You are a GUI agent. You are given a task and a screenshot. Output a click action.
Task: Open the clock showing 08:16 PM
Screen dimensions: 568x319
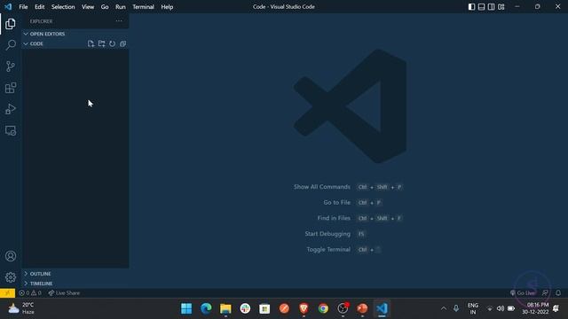tap(535, 308)
